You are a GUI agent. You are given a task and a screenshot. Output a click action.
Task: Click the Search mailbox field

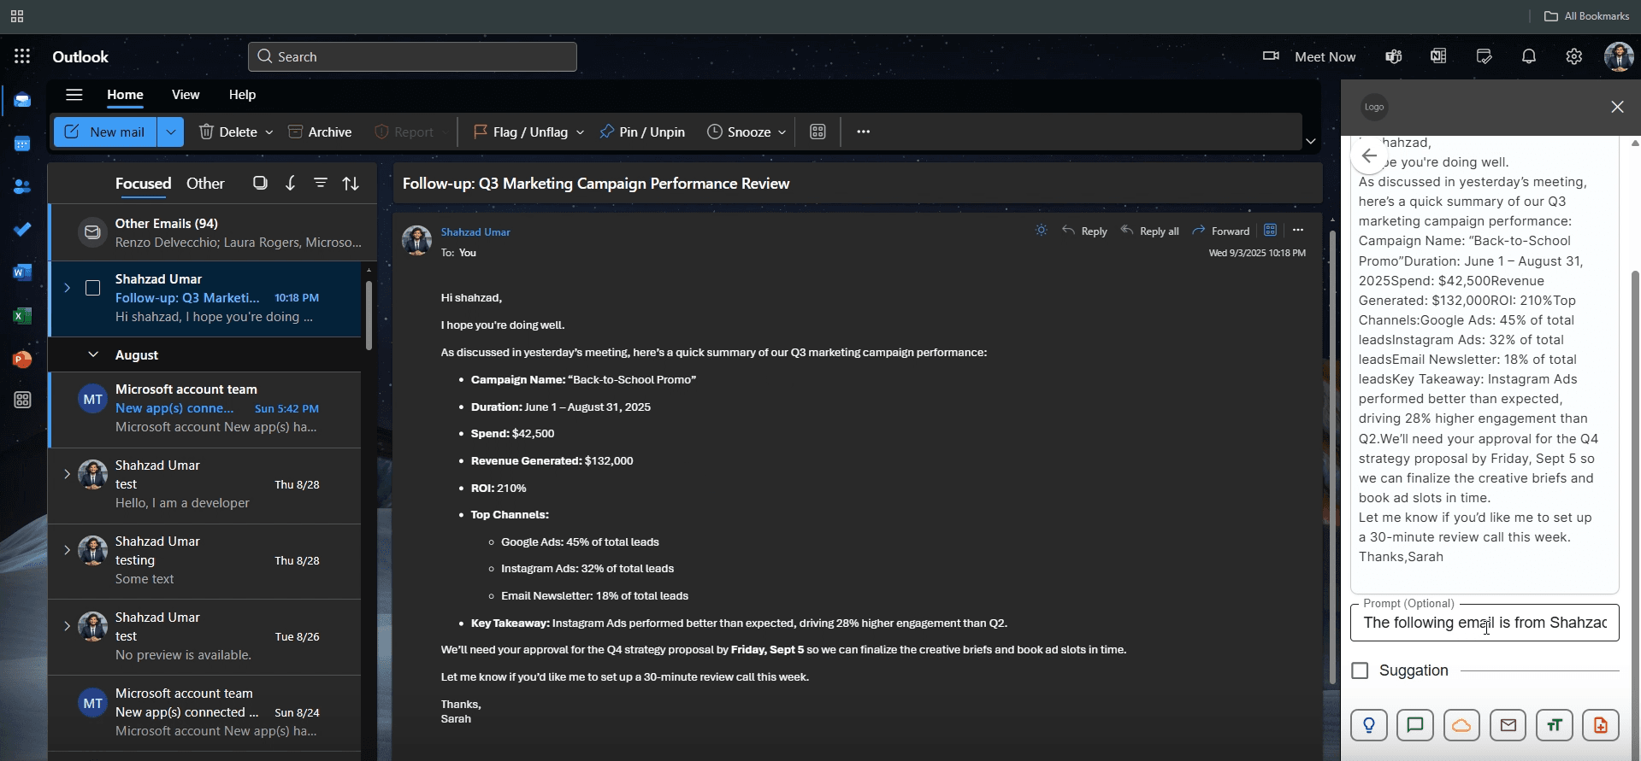coord(412,56)
